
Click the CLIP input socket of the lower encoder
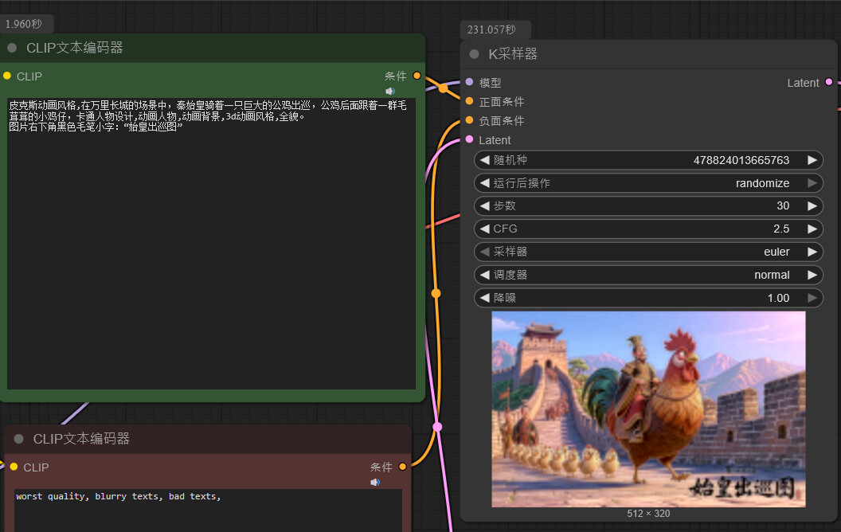pos(14,467)
